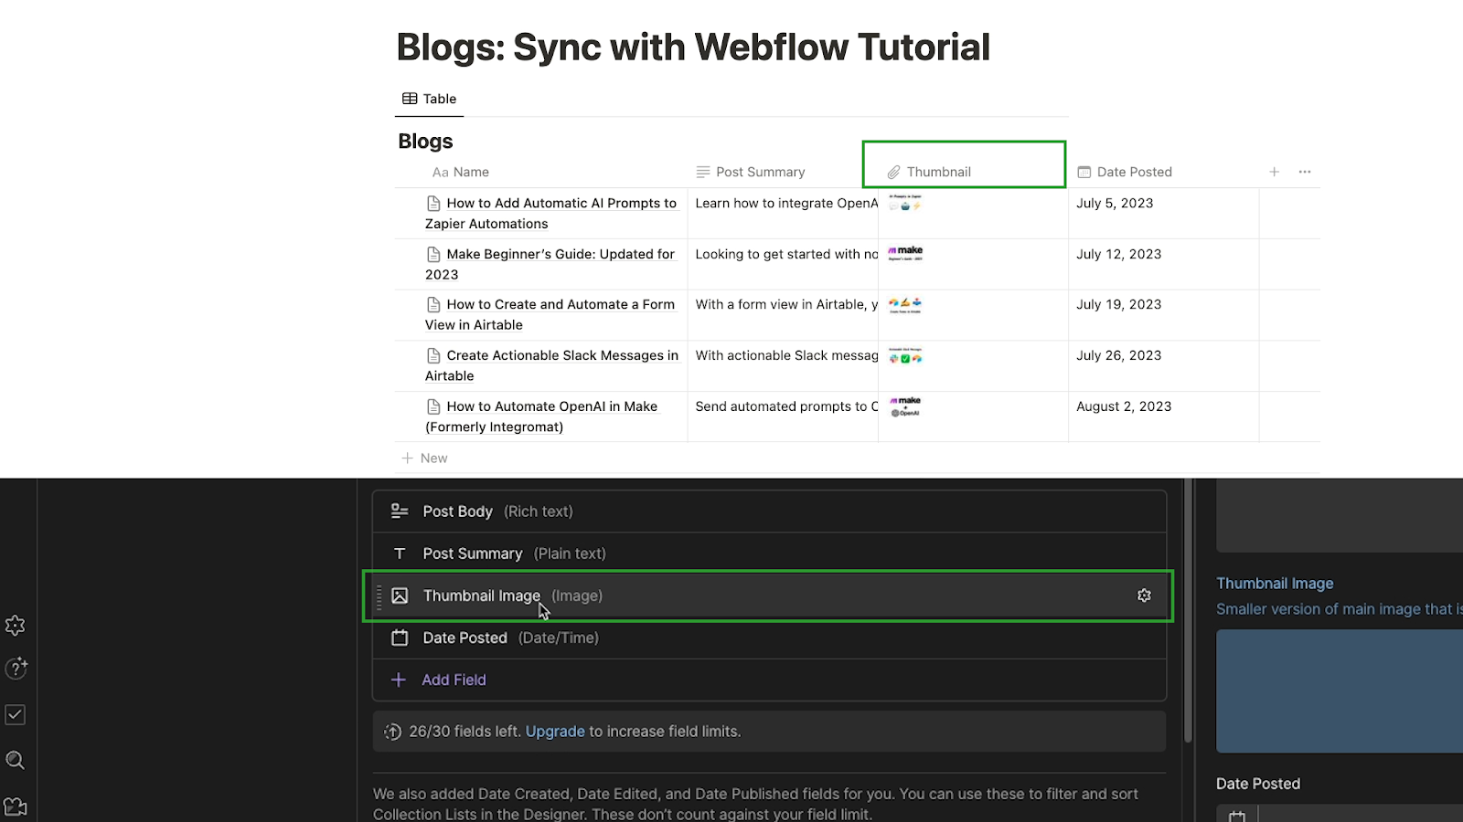Open the audit checkbox icon in Webflow sidebar
The height and width of the screenshot is (822, 1463).
point(15,715)
